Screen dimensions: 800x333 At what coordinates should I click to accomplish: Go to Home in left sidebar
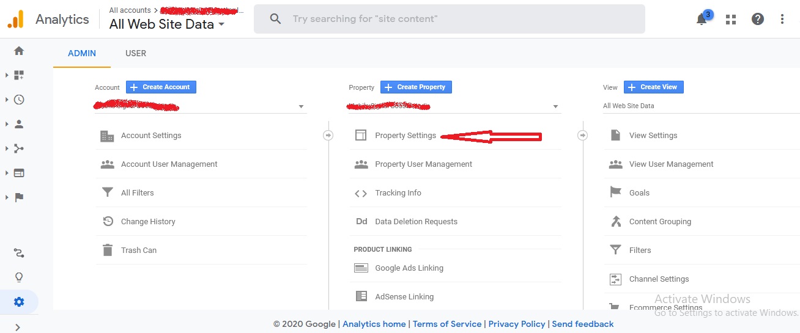tap(19, 51)
